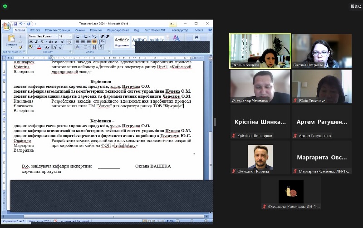This screenshot has width=363, height=228.
Task: Center the paragraph text
Action: 83,42
